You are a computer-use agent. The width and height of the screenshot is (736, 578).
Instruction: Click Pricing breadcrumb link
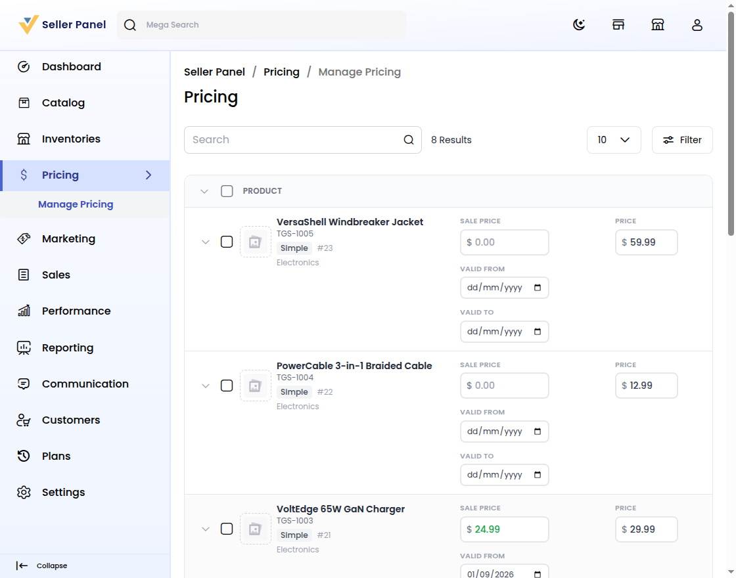(x=282, y=72)
